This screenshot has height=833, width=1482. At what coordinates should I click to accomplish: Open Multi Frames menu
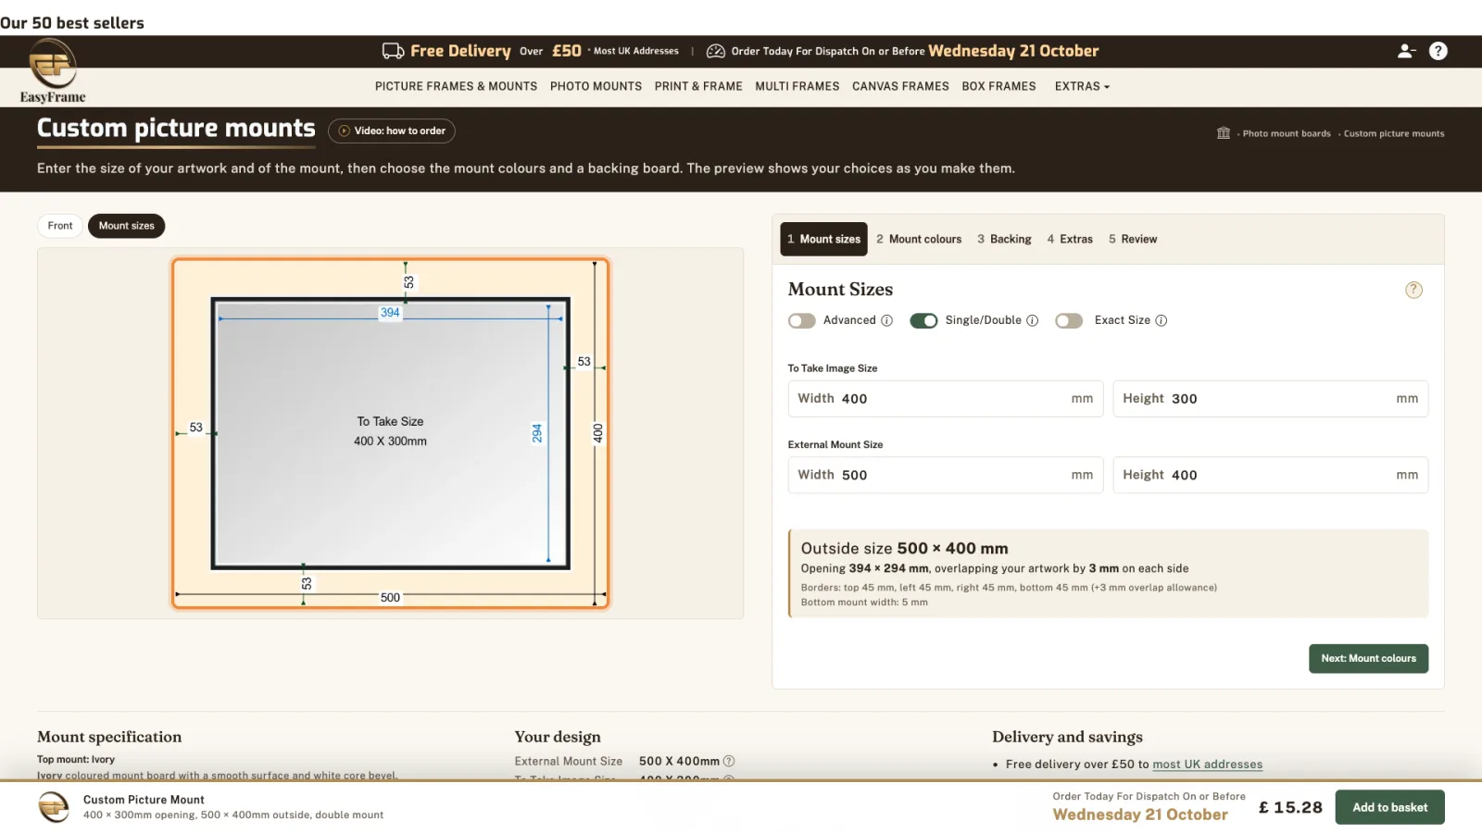pyautogui.click(x=797, y=86)
